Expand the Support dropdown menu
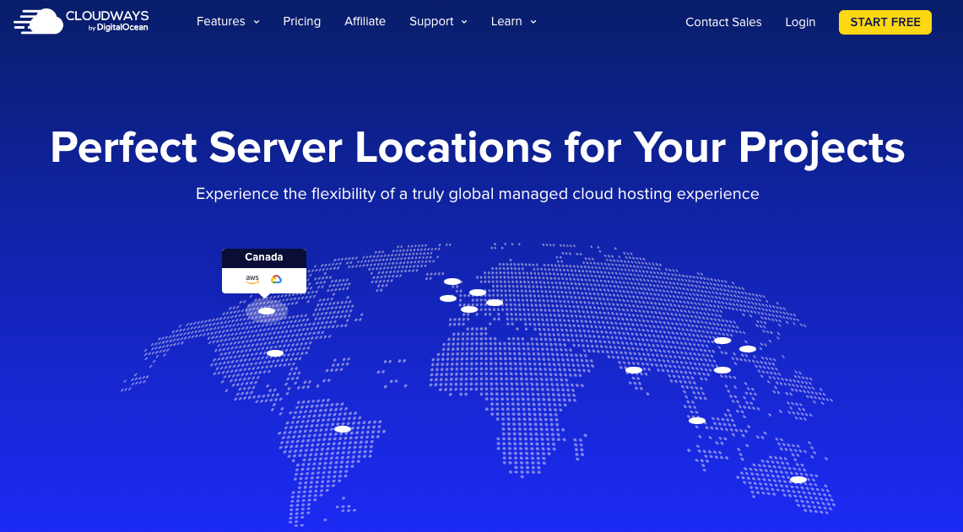963x532 pixels. 439,21
